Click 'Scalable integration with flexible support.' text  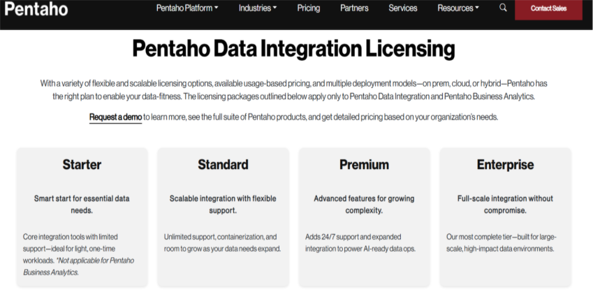click(x=223, y=204)
